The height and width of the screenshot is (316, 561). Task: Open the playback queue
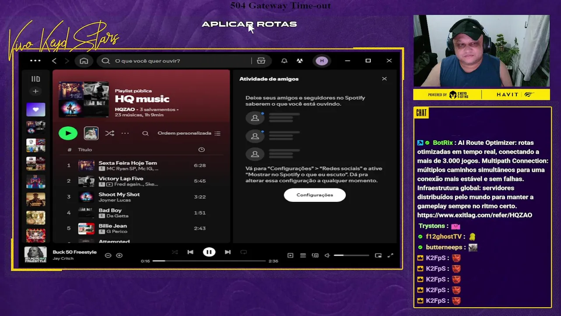(303, 255)
